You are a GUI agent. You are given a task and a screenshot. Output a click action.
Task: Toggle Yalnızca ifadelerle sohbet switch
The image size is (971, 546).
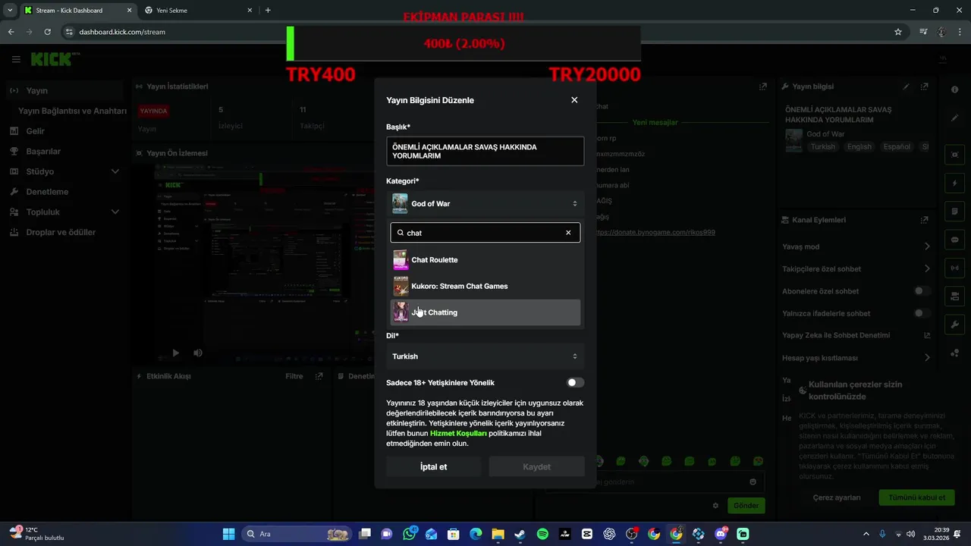pos(922,313)
